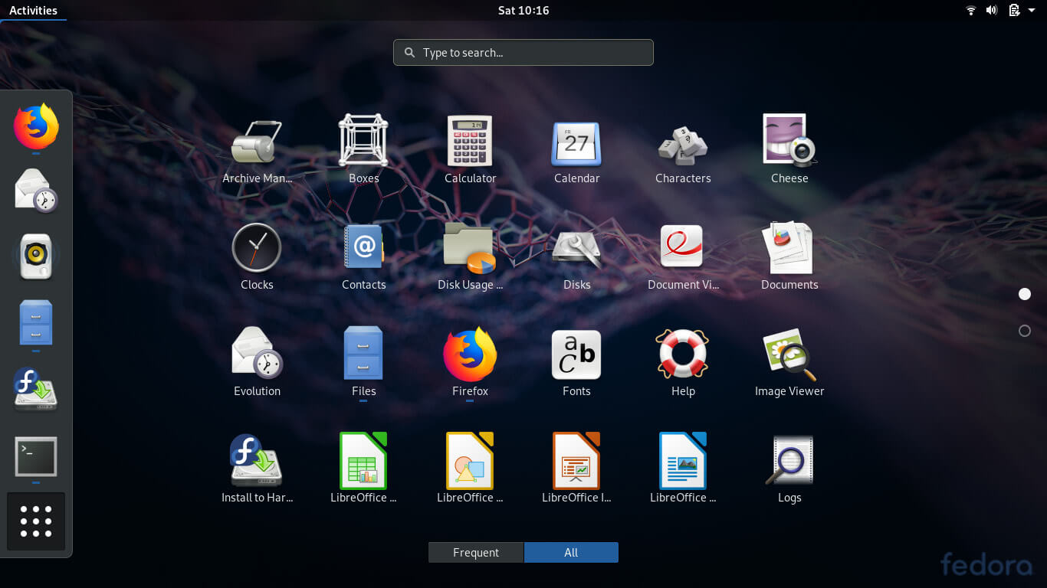Open the Terminal from the dock
Image resolution: width=1047 pixels, height=588 pixels.
click(35, 457)
